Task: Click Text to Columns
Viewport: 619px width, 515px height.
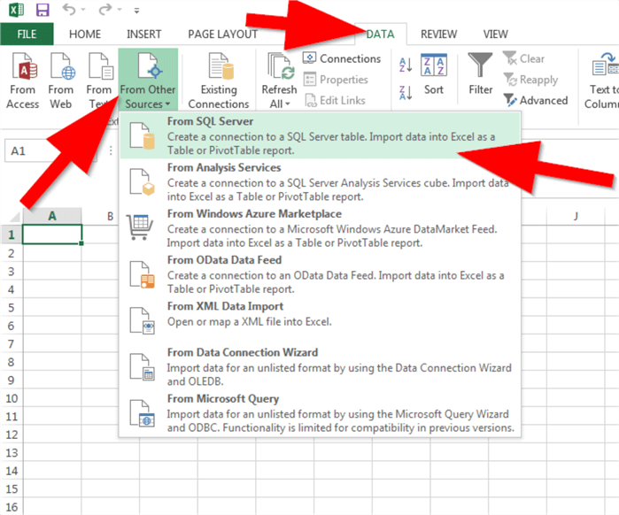Action: 602,81
